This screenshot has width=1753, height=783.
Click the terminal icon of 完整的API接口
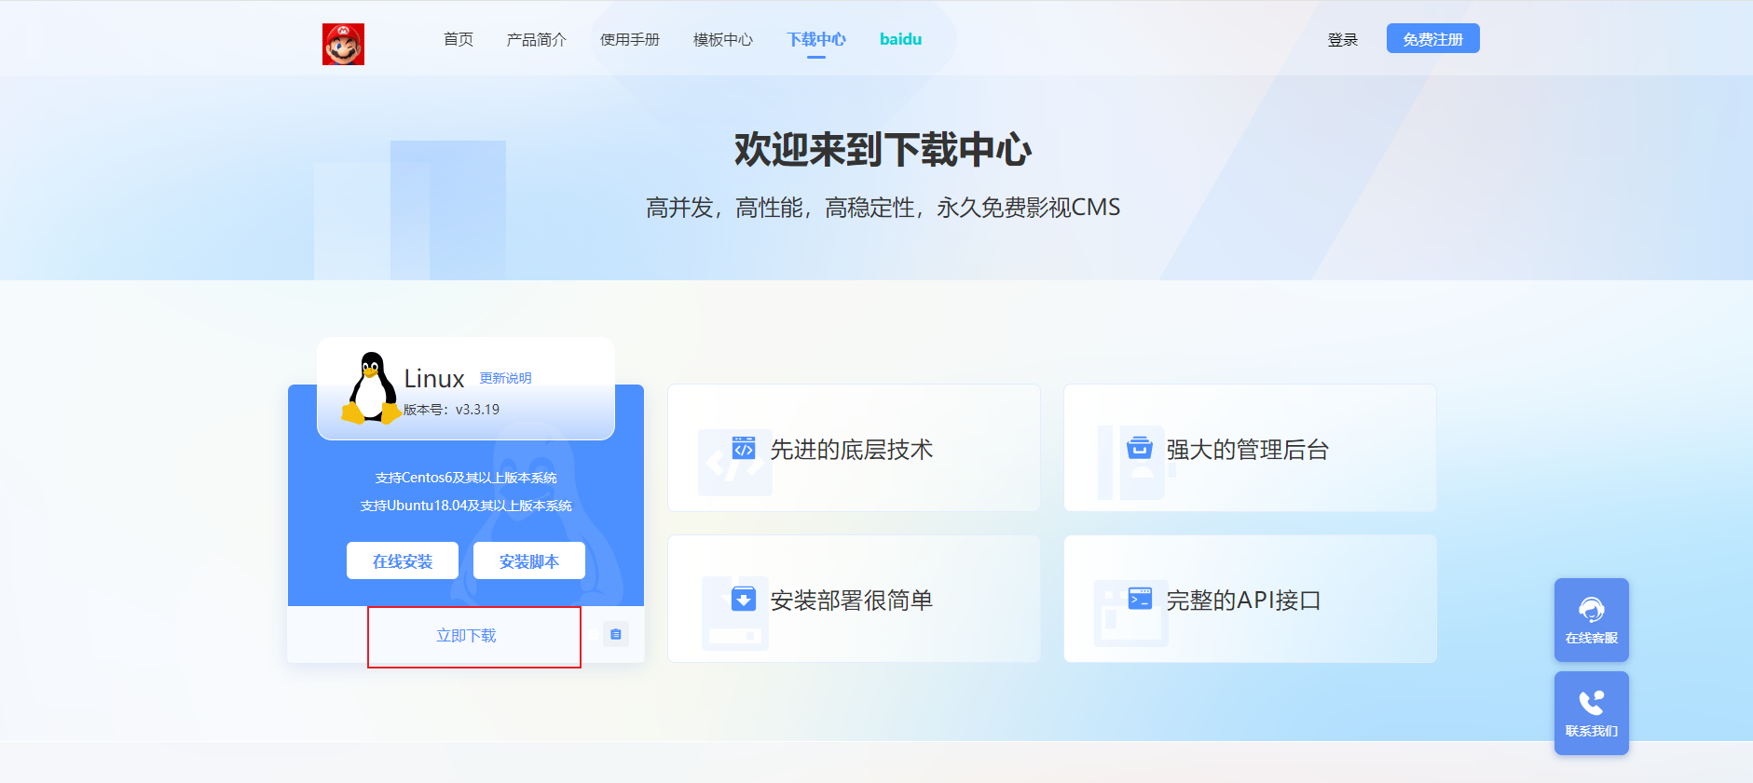(1140, 599)
